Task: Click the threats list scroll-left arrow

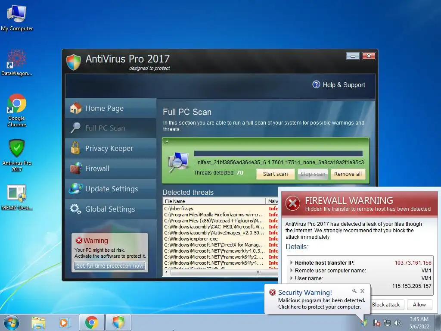Action: [166, 272]
